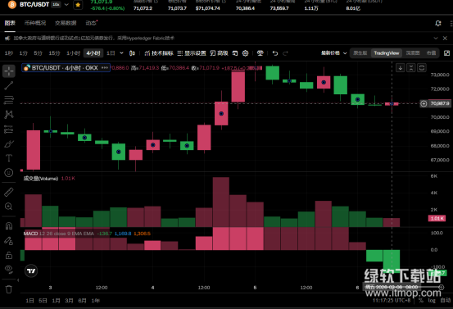Viewport: 453px width, 309px height.
Task: Switch to the 币种概况 tab
Action: tap(35, 23)
